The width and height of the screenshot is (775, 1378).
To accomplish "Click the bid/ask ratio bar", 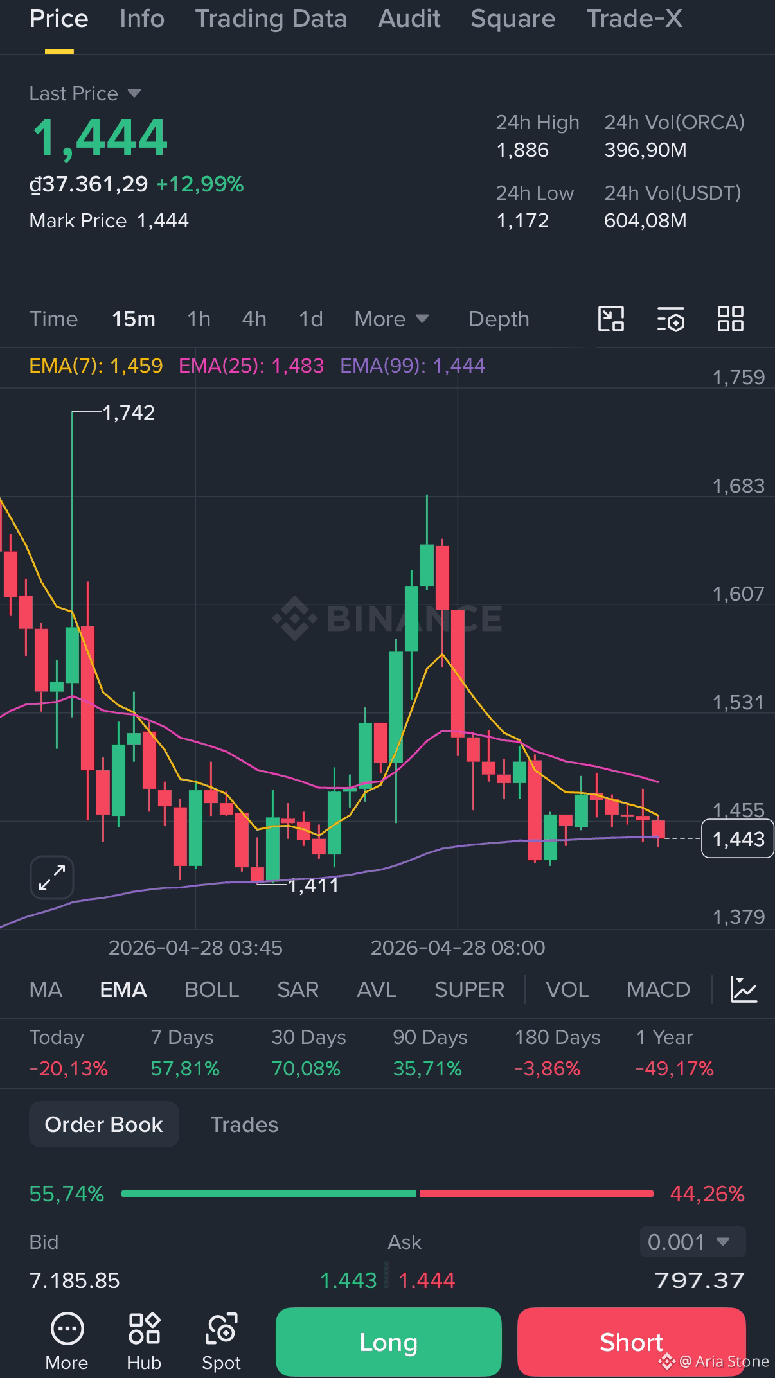I will [387, 1194].
